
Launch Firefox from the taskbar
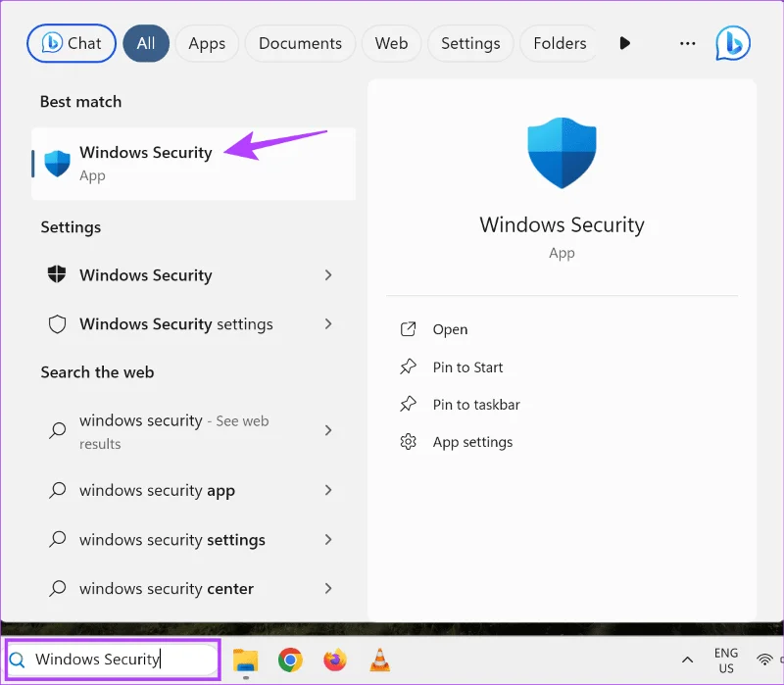coord(335,660)
